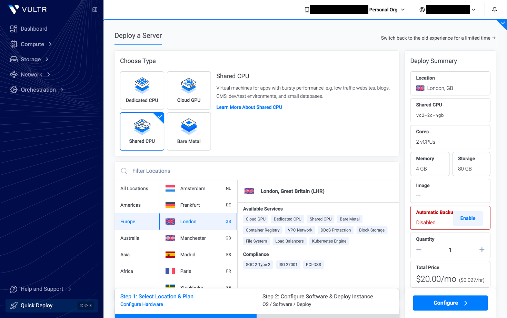This screenshot has height=318, width=507.
Task: Open the notifications bell
Action: point(495,10)
